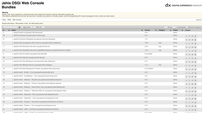Screen dimensions: 203x113
Task: Click Apply Filter button
Action: pyautogui.click(x=27, y=27)
